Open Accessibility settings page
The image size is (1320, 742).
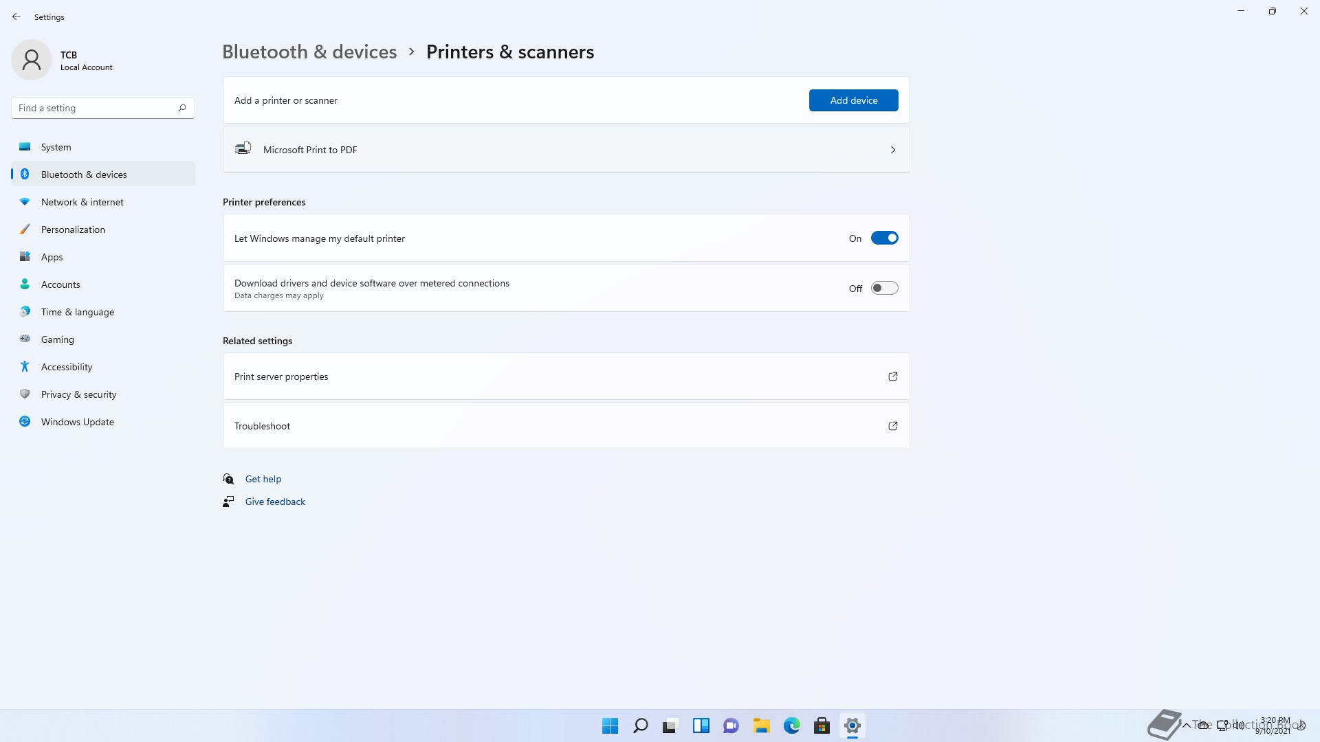tap(103, 366)
